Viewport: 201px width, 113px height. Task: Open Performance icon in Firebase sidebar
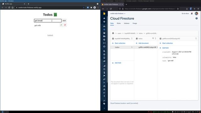pos(104,54)
